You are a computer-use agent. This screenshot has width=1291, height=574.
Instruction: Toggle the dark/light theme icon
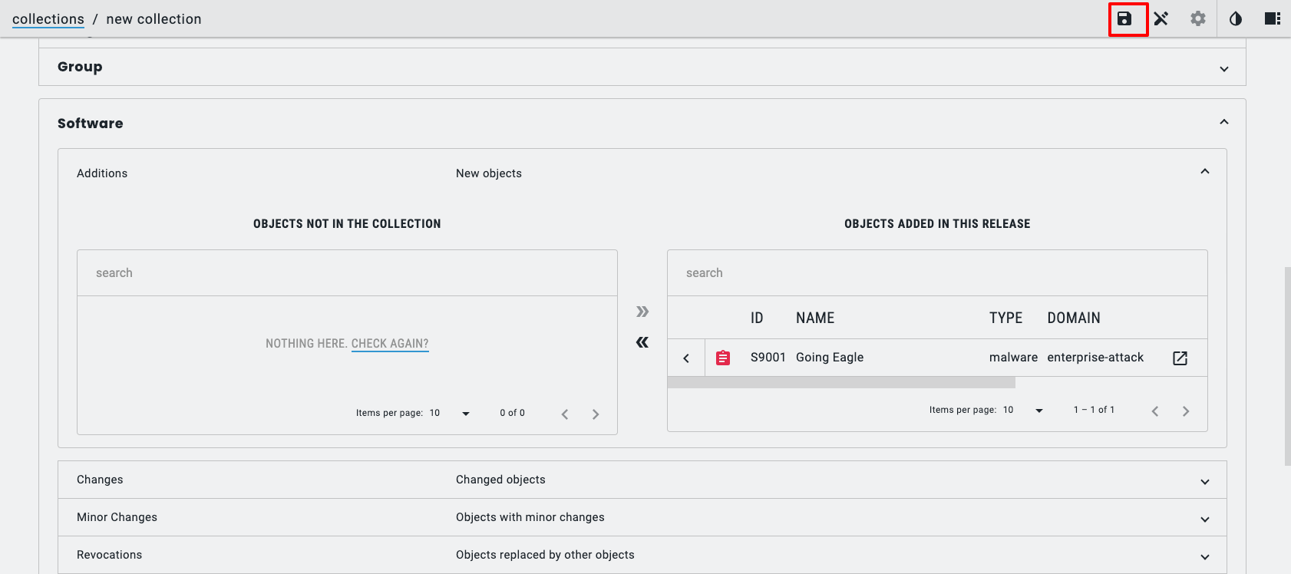1235,19
